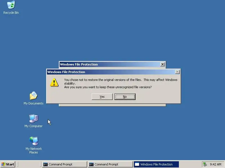Click the background Windows File Protection title bar

click(x=112, y=64)
